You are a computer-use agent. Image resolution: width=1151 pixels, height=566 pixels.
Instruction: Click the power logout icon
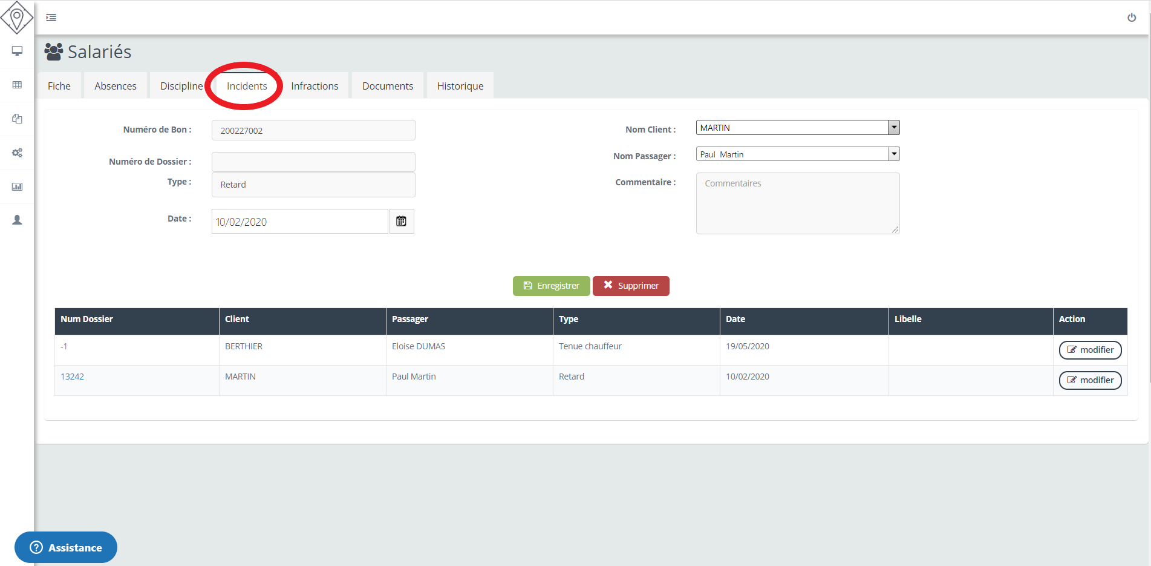pos(1131,18)
